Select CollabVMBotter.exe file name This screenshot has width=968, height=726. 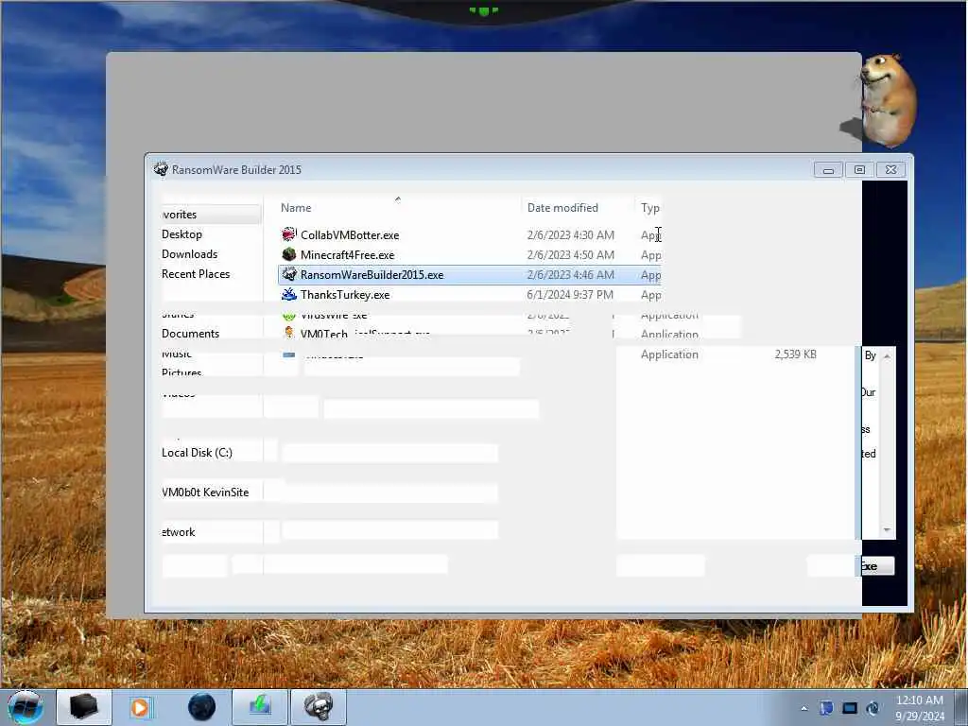(x=350, y=235)
